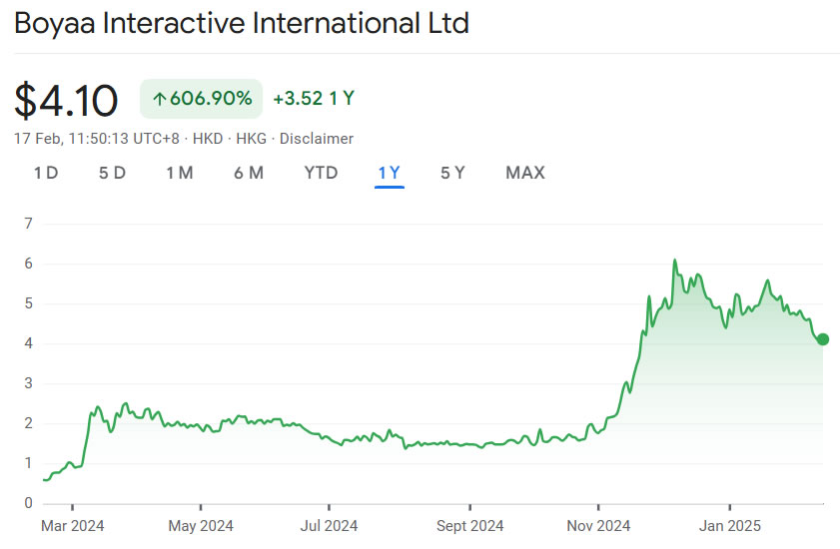Click the Mar 2024 axis label
This screenshot has height=549, width=840.
(72, 525)
